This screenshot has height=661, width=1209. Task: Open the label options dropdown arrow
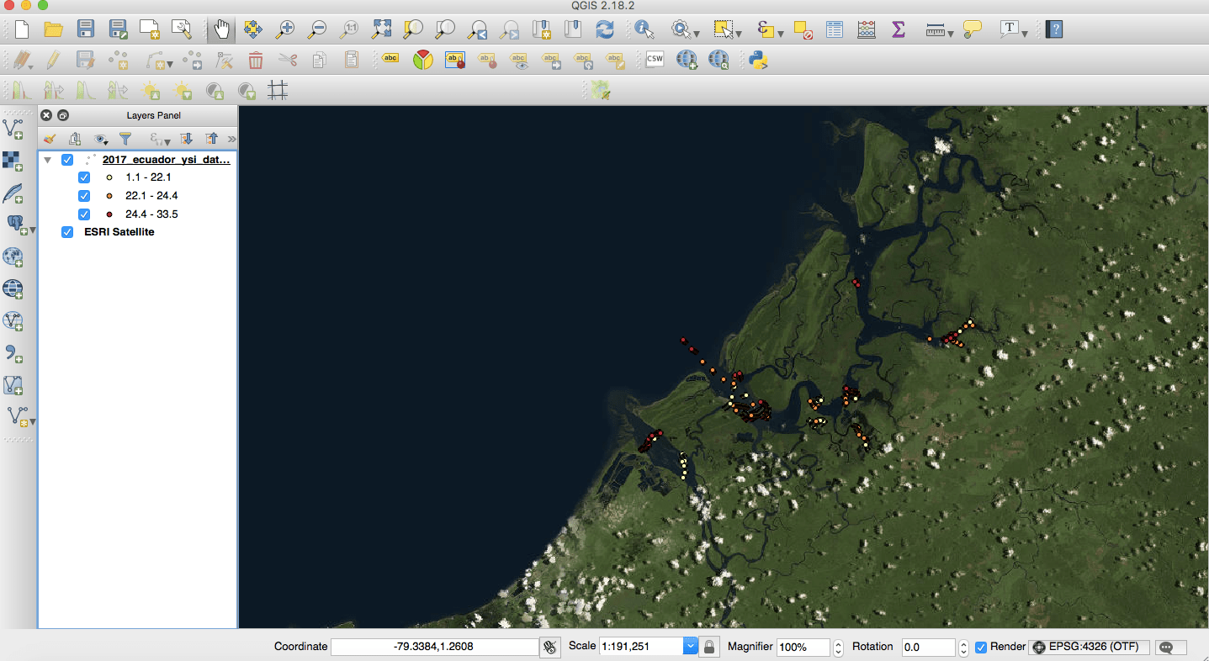[x=1024, y=31]
